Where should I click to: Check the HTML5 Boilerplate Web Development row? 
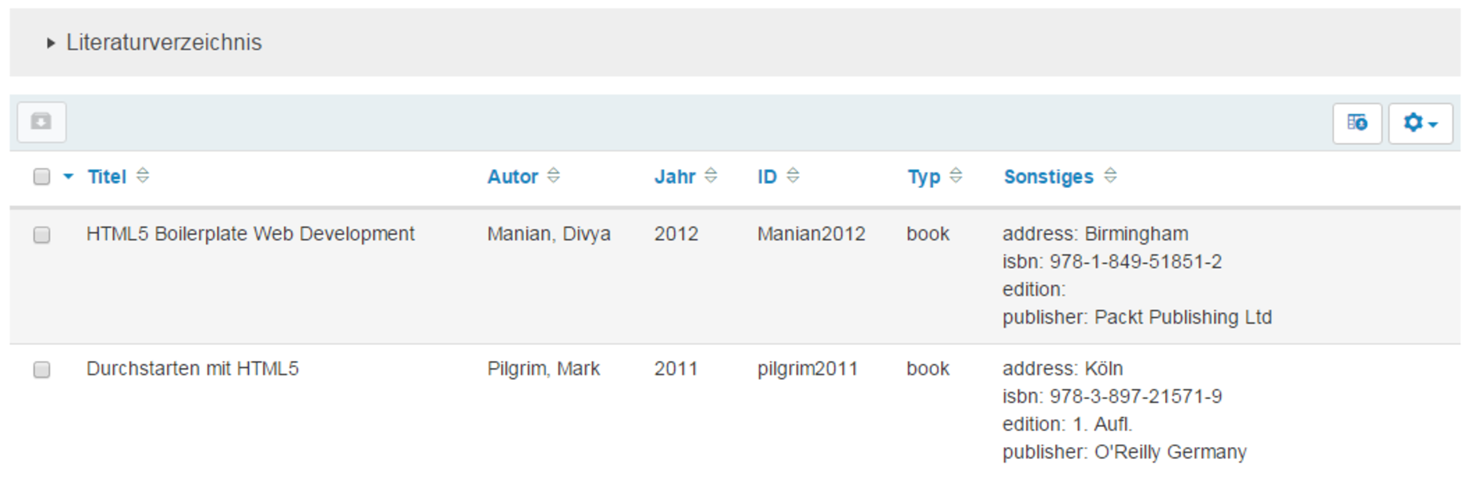click(x=41, y=234)
